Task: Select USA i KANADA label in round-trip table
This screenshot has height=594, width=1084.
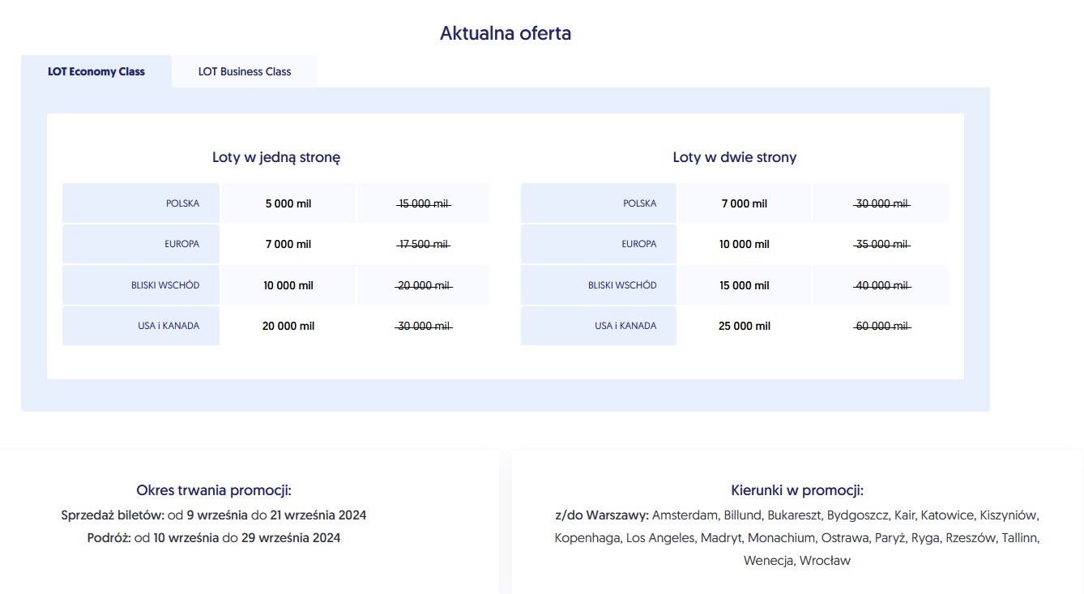Action: click(x=599, y=326)
